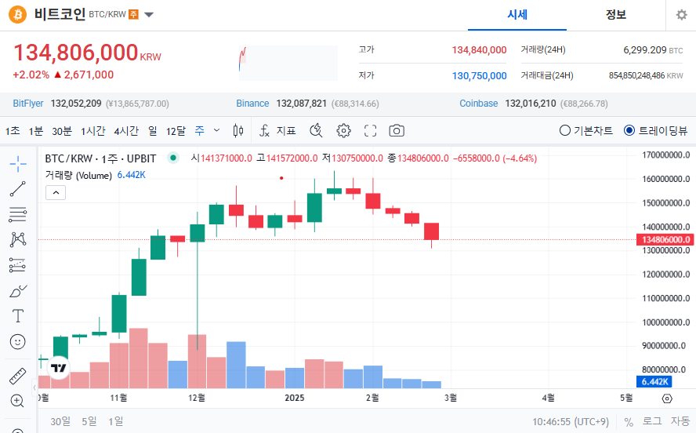The height and width of the screenshot is (433, 696).
Task: Set date range to 1일
Action: pos(116,421)
